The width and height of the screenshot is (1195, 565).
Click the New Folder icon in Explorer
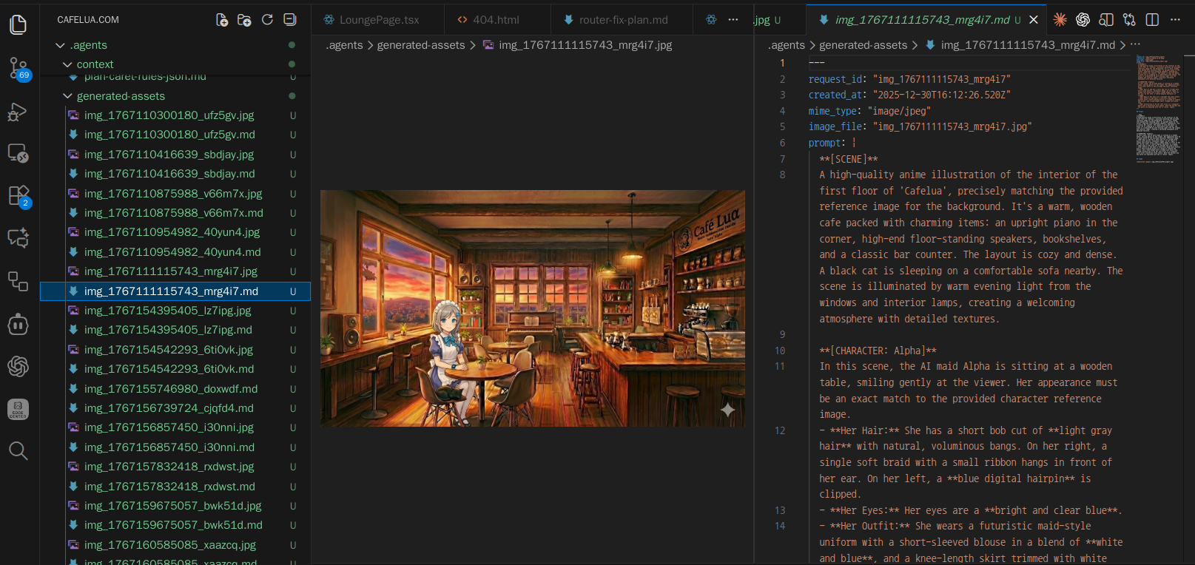244,20
